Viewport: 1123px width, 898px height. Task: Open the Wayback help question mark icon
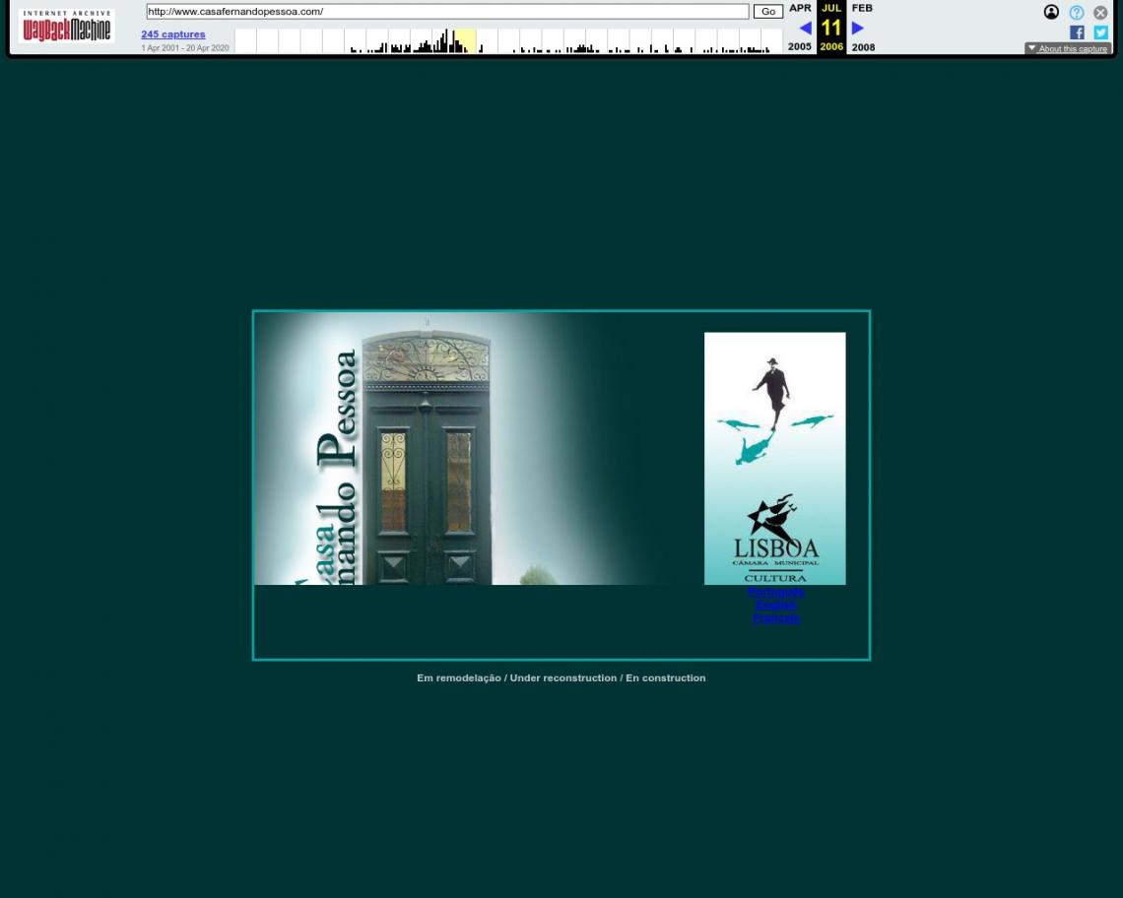[x=1077, y=12]
